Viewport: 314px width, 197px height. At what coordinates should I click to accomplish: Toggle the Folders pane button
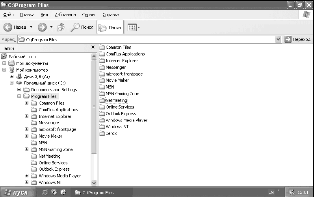pyautogui.click(x=110, y=27)
